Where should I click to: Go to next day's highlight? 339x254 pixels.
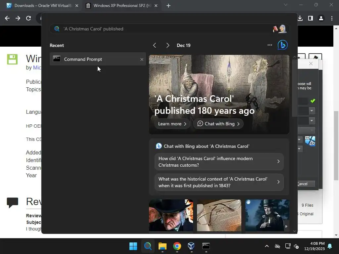(168, 45)
